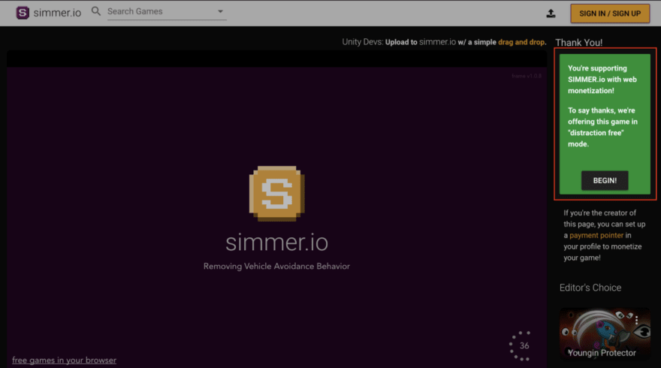Open the payment pointer link
Viewport: 661px width, 368px height.
pyautogui.click(x=596, y=235)
